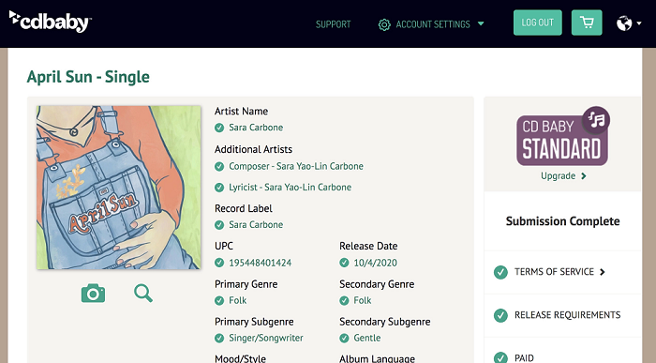The width and height of the screenshot is (656, 363).
Task: Expand the Account Settings dropdown arrow
Action: pos(481,23)
